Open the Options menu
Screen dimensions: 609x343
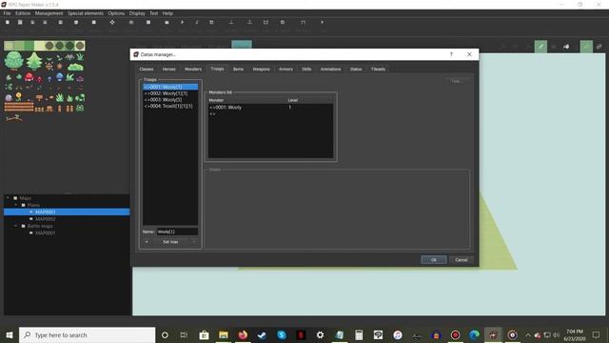tap(116, 13)
